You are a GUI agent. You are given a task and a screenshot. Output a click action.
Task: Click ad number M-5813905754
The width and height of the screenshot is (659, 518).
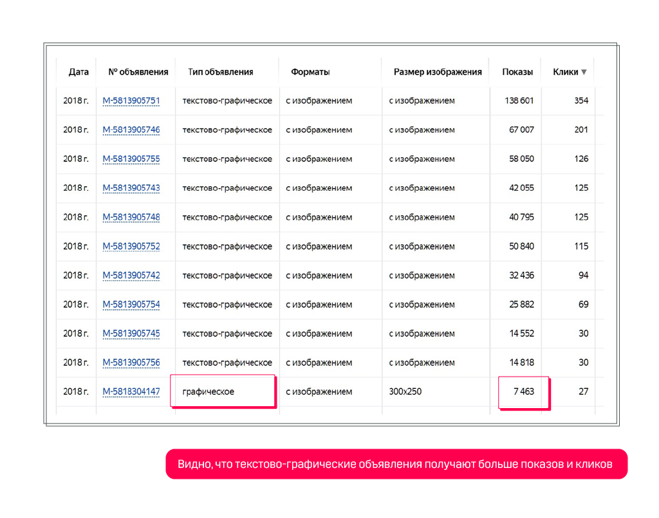click(x=131, y=305)
